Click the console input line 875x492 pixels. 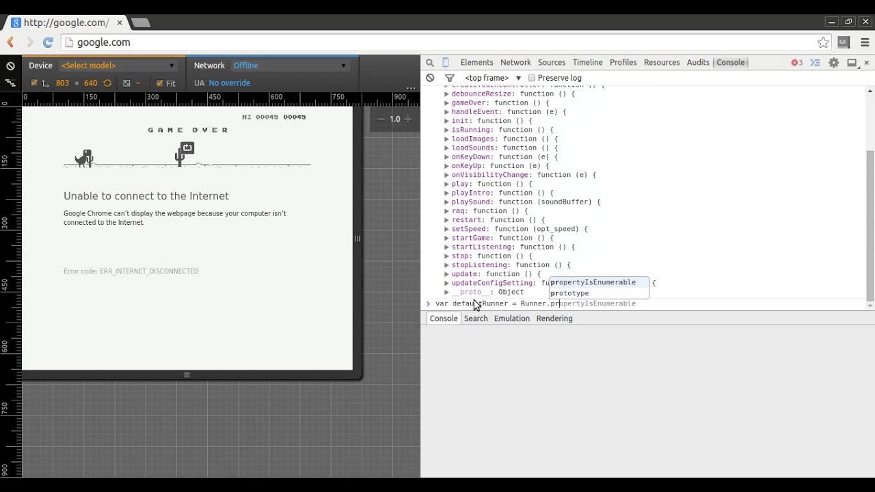[x=645, y=303]
